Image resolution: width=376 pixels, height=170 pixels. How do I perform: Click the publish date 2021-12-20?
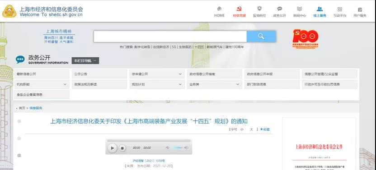pyautogui.click(x=163, y=166)
